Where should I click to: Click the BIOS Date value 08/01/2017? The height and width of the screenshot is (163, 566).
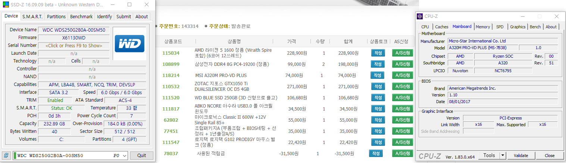(503, 102)
